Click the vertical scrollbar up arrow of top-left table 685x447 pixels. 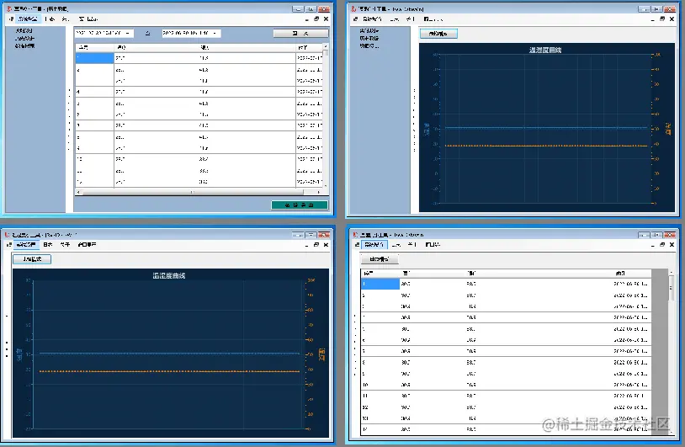point(326,46)
